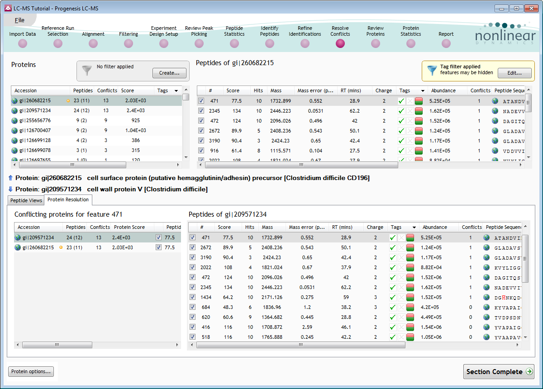This screenshot has width=543, height=389.
Task: Select the Protein Resolution tab
Action: 68,200
